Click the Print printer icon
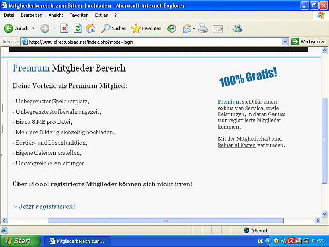 tap(203, 28)
